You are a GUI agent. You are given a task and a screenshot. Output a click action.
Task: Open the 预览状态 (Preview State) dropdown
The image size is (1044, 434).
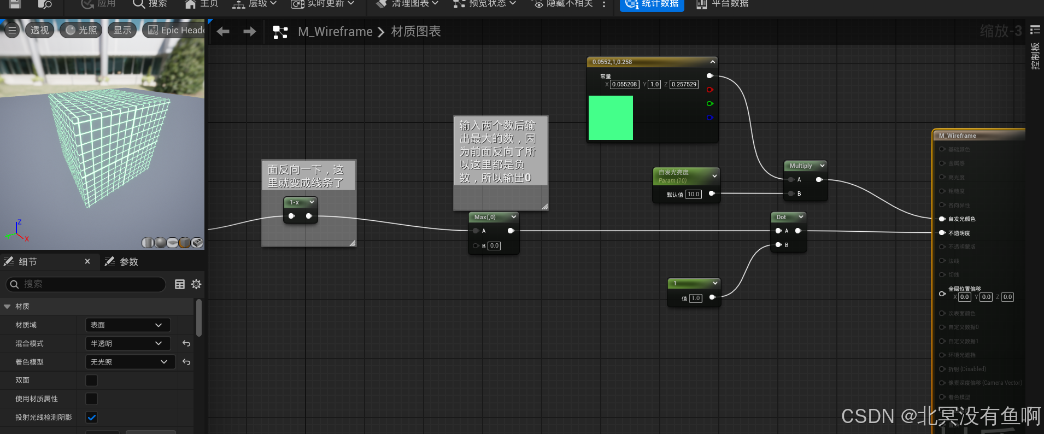484,3
